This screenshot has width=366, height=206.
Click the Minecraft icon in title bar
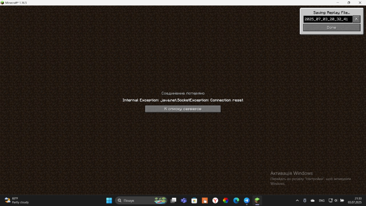coord(2,3)
